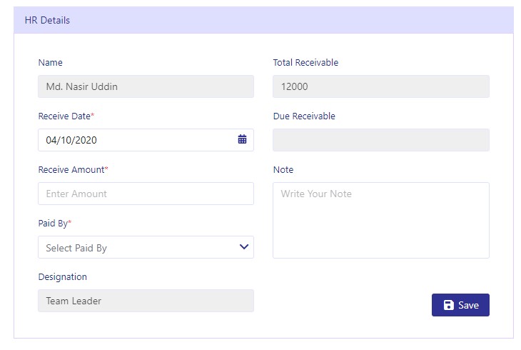Click the floppy disk icon on Save
Viewport: 521px width, 350px height.
449,305
